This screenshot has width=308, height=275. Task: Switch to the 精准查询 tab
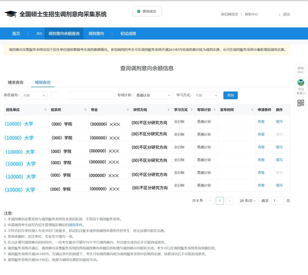pyautogui.click(x=15, y=83)
